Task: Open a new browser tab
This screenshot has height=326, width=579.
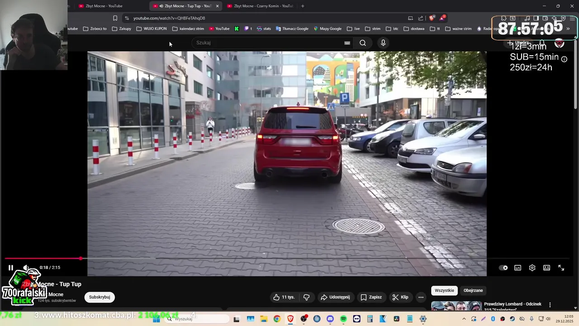Action: tap(303, 6)
